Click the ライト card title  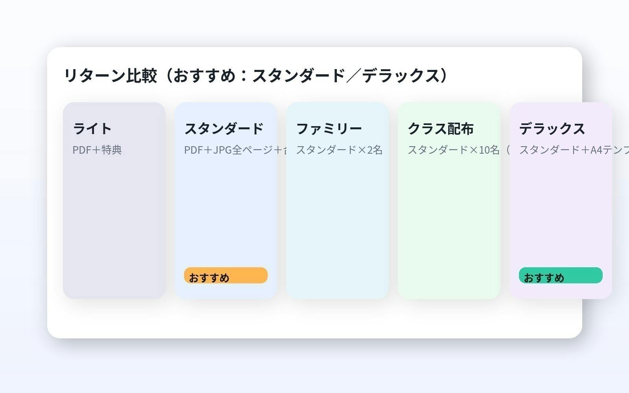coord(92,128)
